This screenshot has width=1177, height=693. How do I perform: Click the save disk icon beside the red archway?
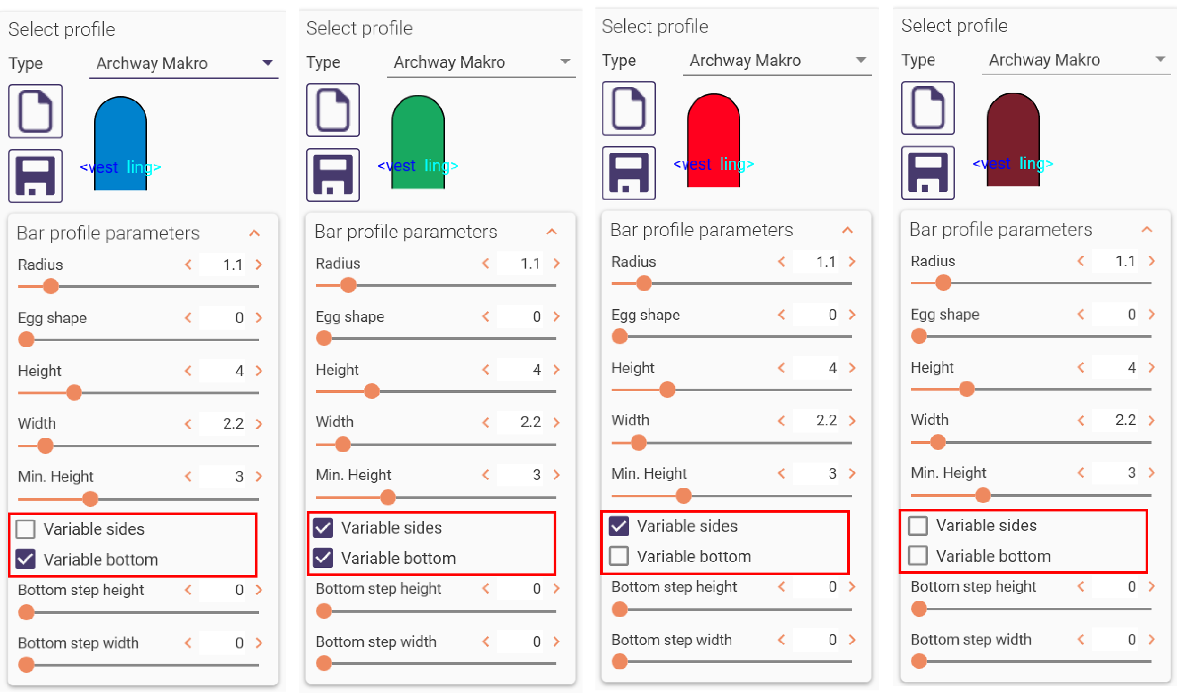[629, 173]
